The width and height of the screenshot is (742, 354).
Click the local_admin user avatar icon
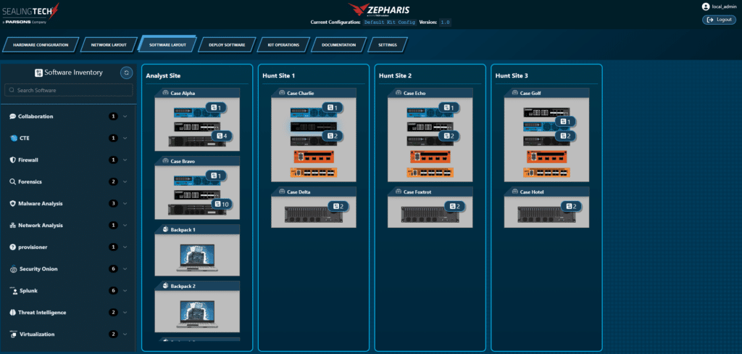click(x=706, y=7)
